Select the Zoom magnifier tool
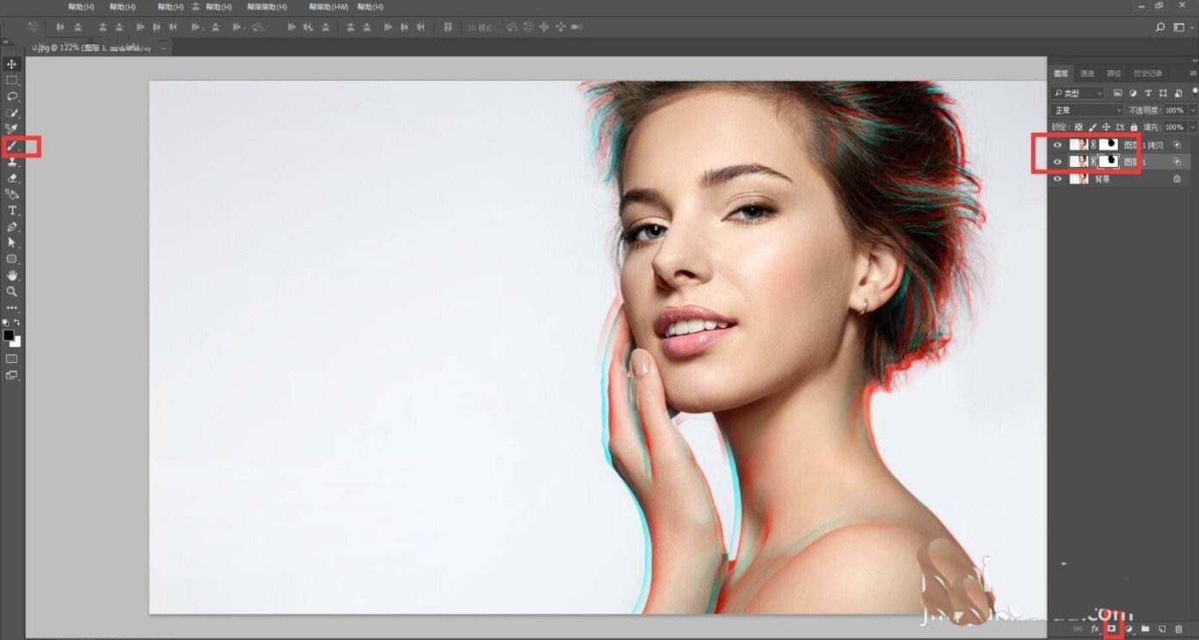This screenshot has height=640, width=1199. (12, 292)
